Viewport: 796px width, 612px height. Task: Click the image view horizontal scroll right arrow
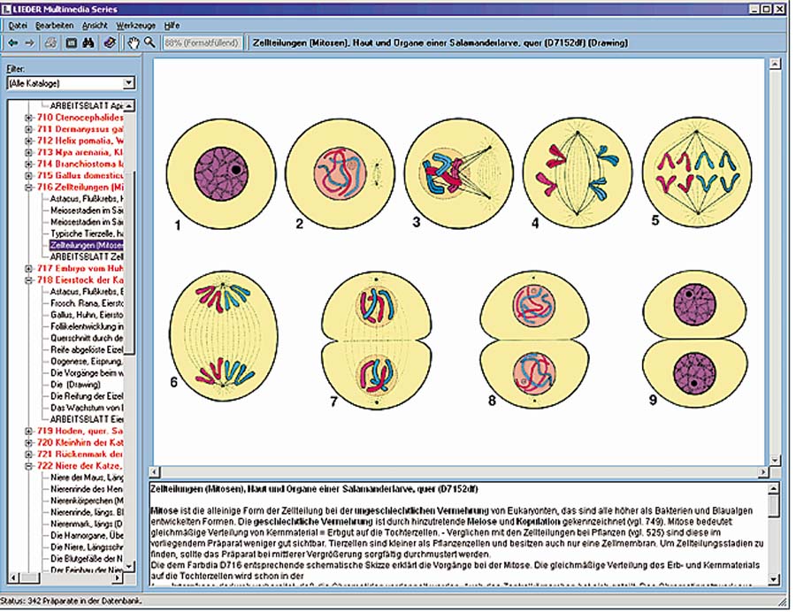(x=763, y=472)
